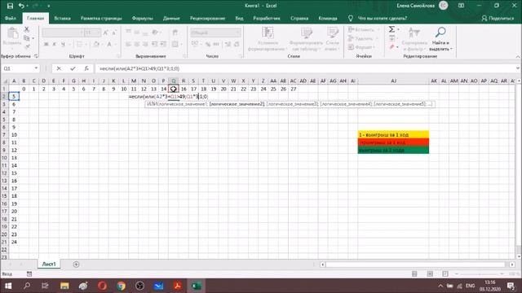Screen dimensions: 522x293
Task: Open the Undo history dropdown arrow
Action: coord(27,6)
